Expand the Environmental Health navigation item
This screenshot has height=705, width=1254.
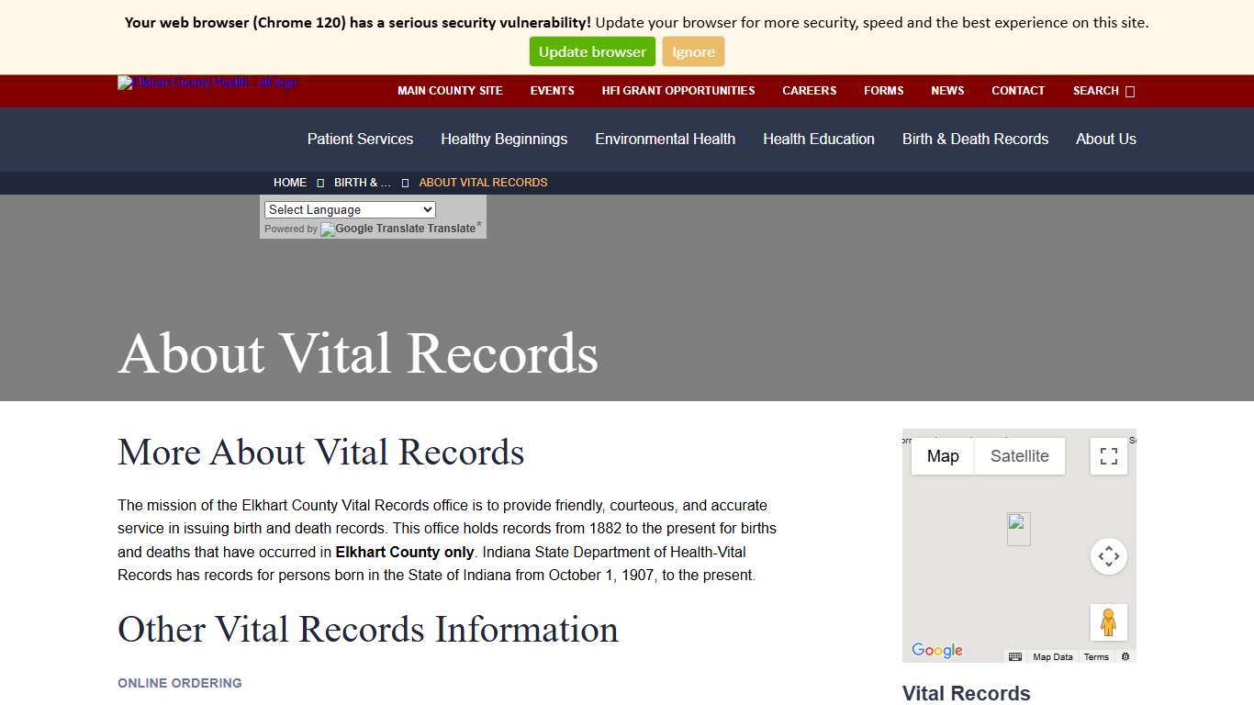pos(665,139)
